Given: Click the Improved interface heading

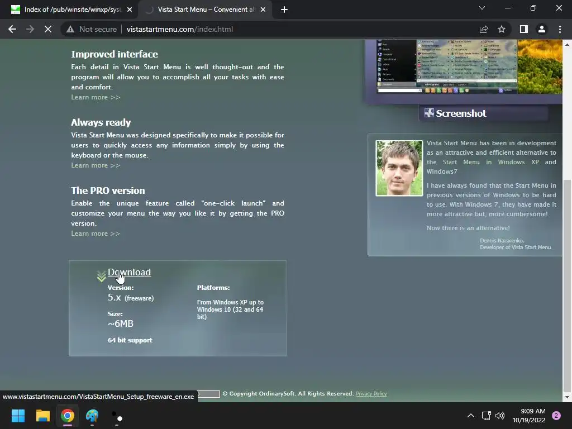Looking at the screenshot, I should [x=115, y=54].
